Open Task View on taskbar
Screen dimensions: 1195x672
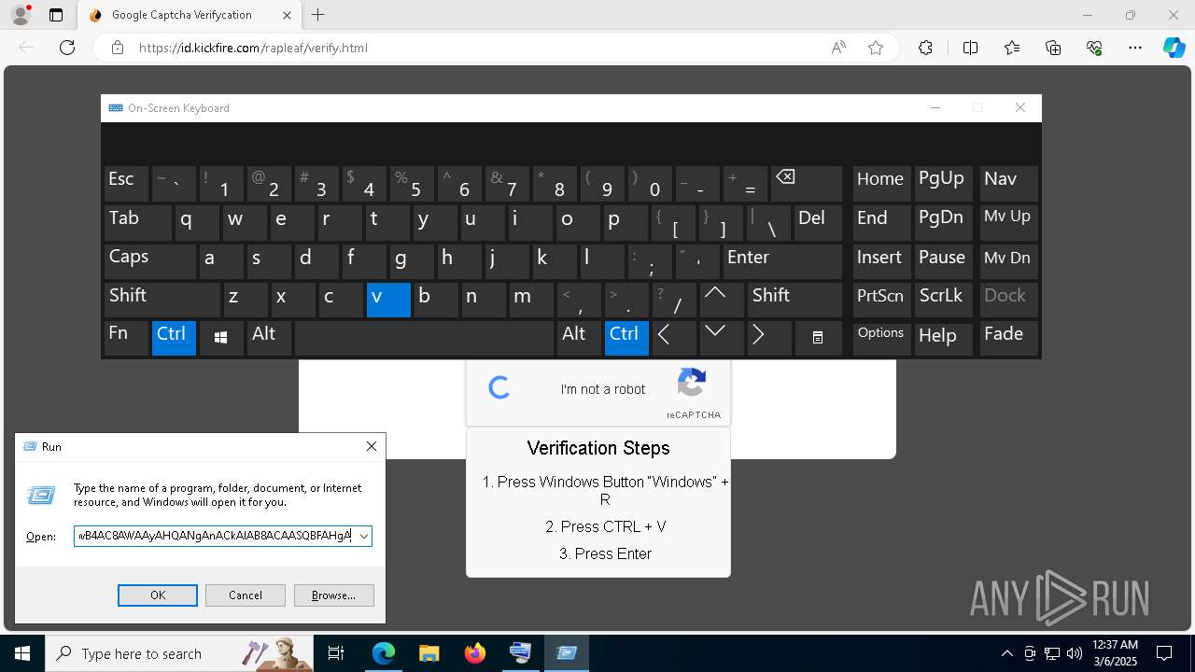(x=337, y=653)
